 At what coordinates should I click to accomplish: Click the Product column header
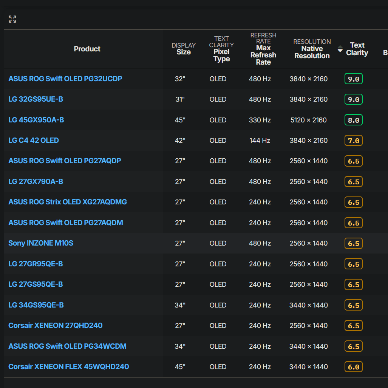pos(87,49)
